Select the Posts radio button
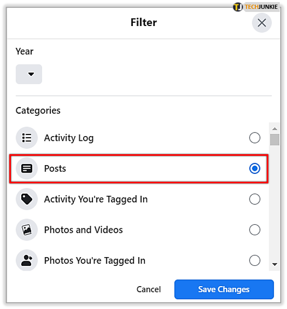 [254, 168]
